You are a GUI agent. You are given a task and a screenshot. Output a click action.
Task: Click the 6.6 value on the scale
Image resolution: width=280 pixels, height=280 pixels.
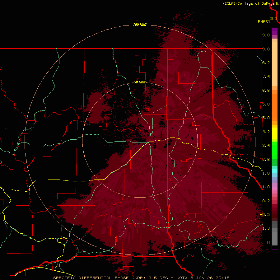click(266, 90)
